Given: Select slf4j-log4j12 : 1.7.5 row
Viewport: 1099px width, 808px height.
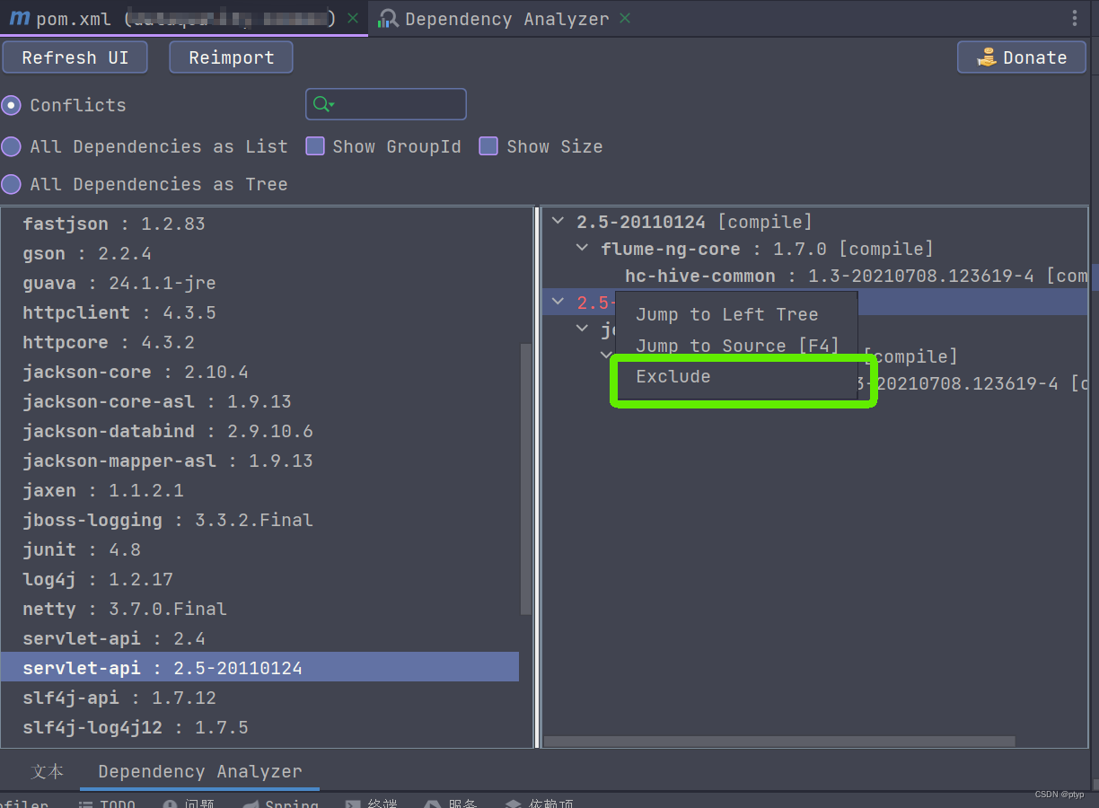Looking at the screenshot, I should tap(259, 727).
